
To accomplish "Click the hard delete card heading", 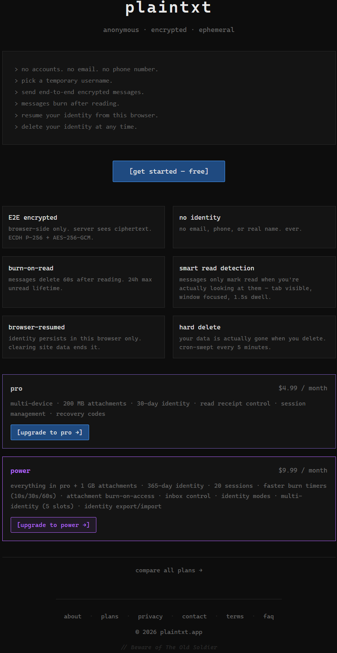I will pos(200,327).
